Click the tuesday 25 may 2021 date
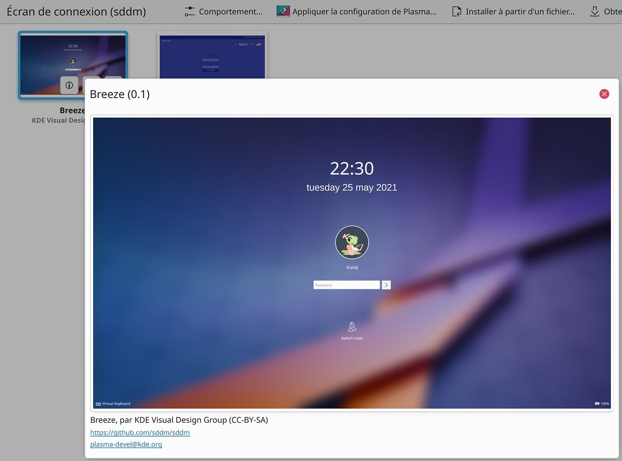Image resolution: width=622 pixels, height=461 pixels. point(352,188)
